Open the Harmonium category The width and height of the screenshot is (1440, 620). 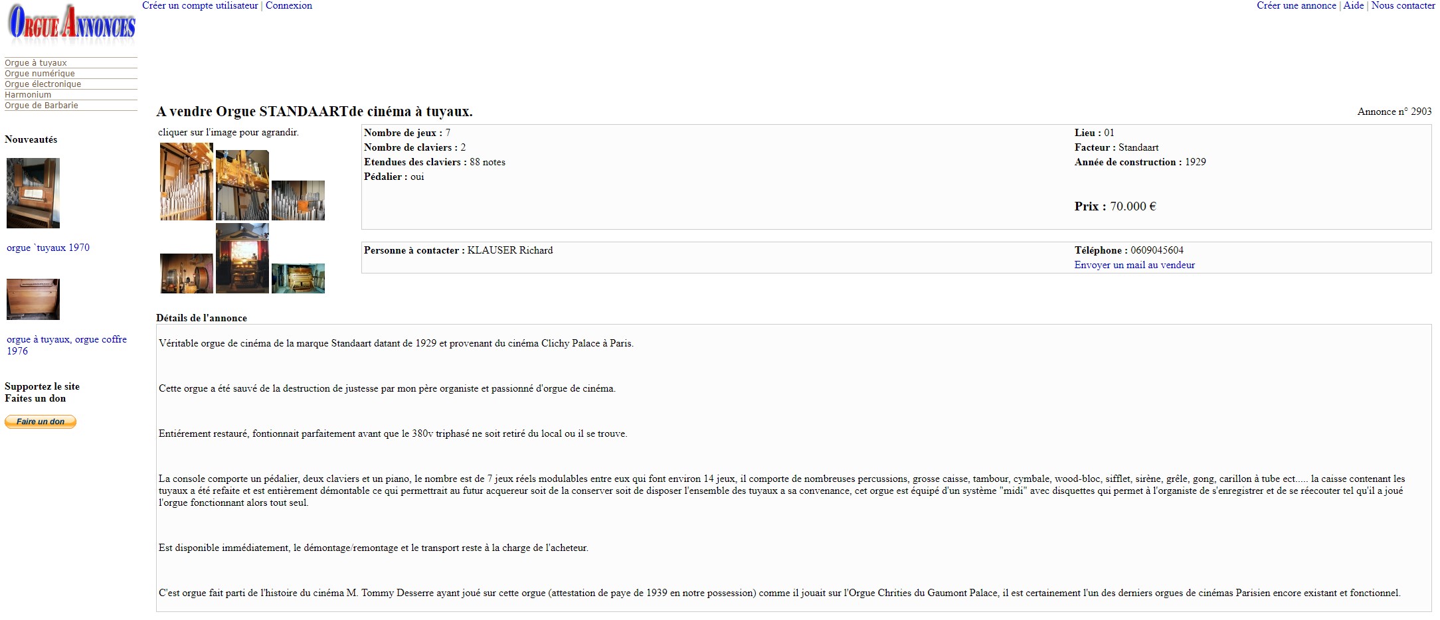pyautogui.click(x=28, y=95)
